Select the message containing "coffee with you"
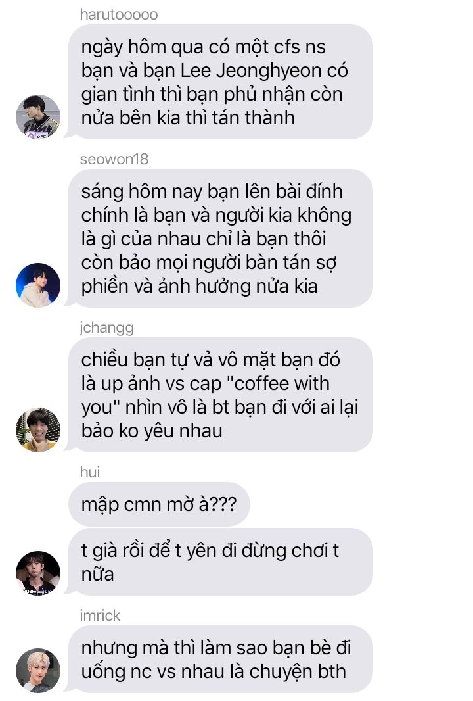Screen dimensions: 473x701 tap(220, 395)
